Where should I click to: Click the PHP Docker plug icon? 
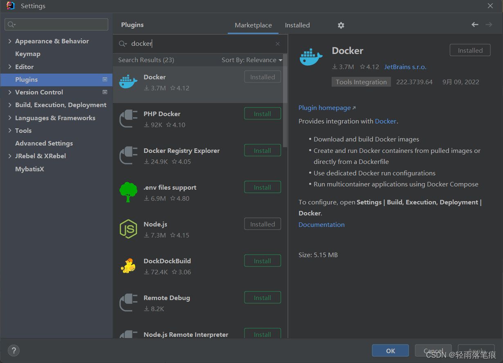pos(128,119)
